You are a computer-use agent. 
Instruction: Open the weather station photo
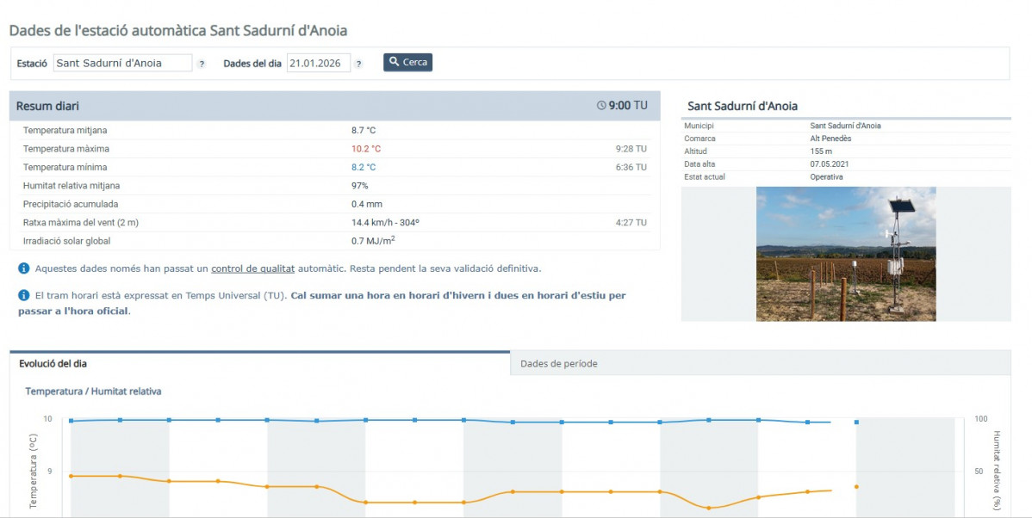coord(846,254)
